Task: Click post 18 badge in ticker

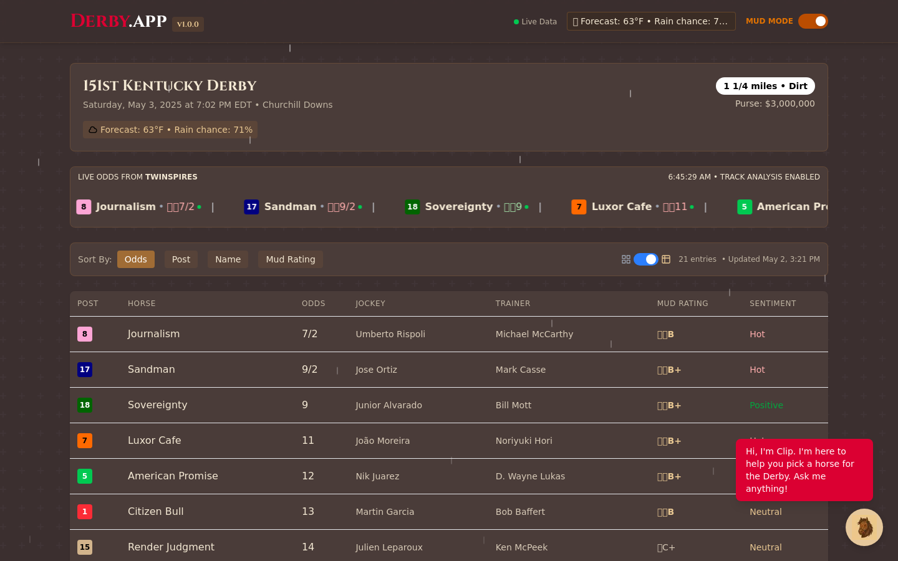Action: pyautogui.click(x=412, y=207)
